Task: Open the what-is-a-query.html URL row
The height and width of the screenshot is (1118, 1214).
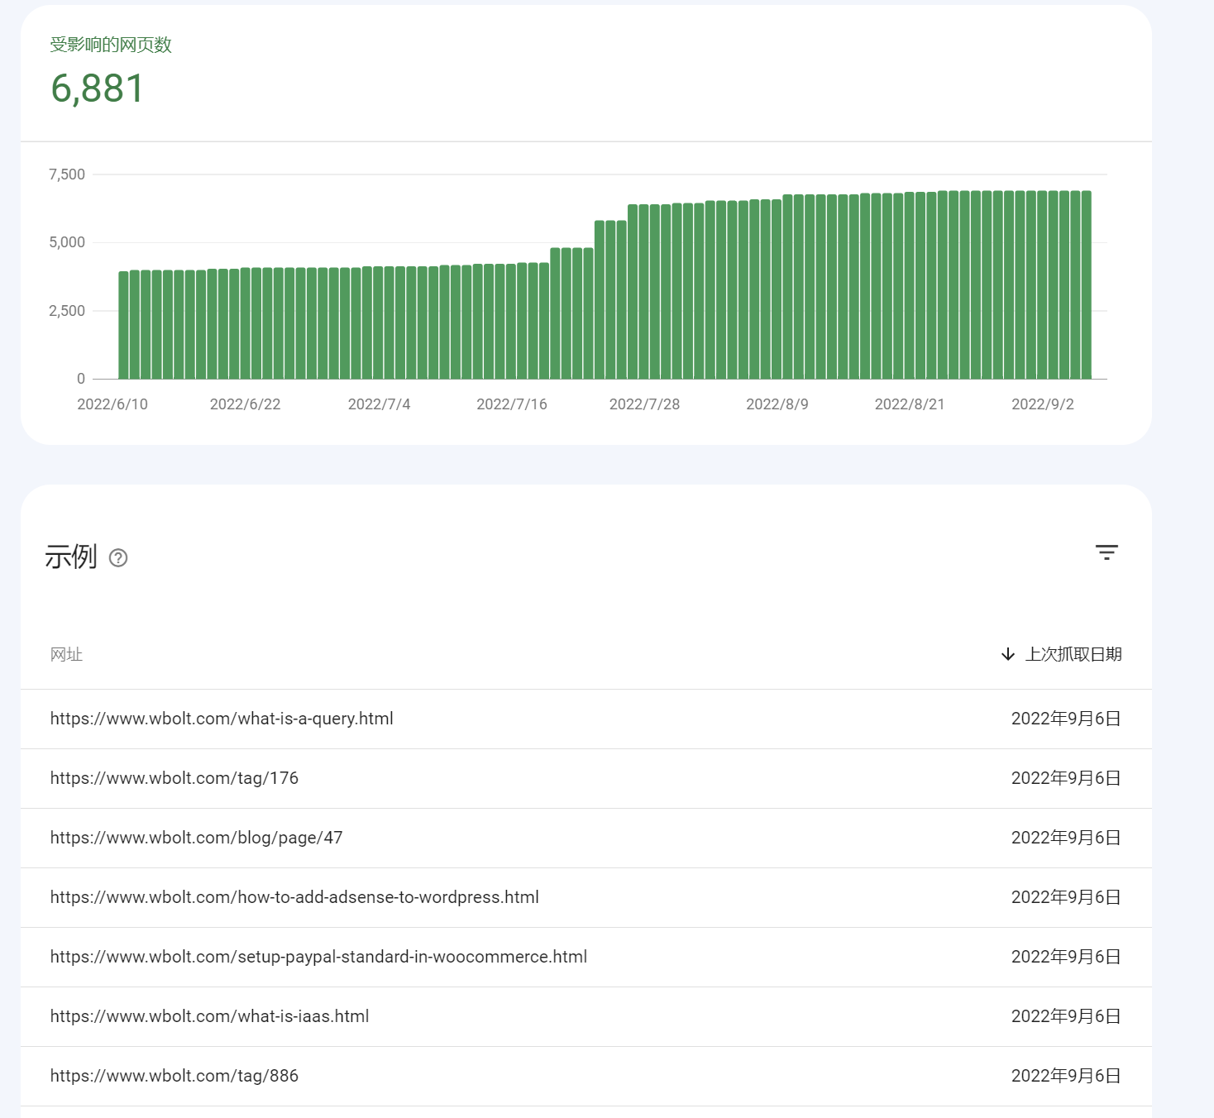Action: [x=222, y=719]
